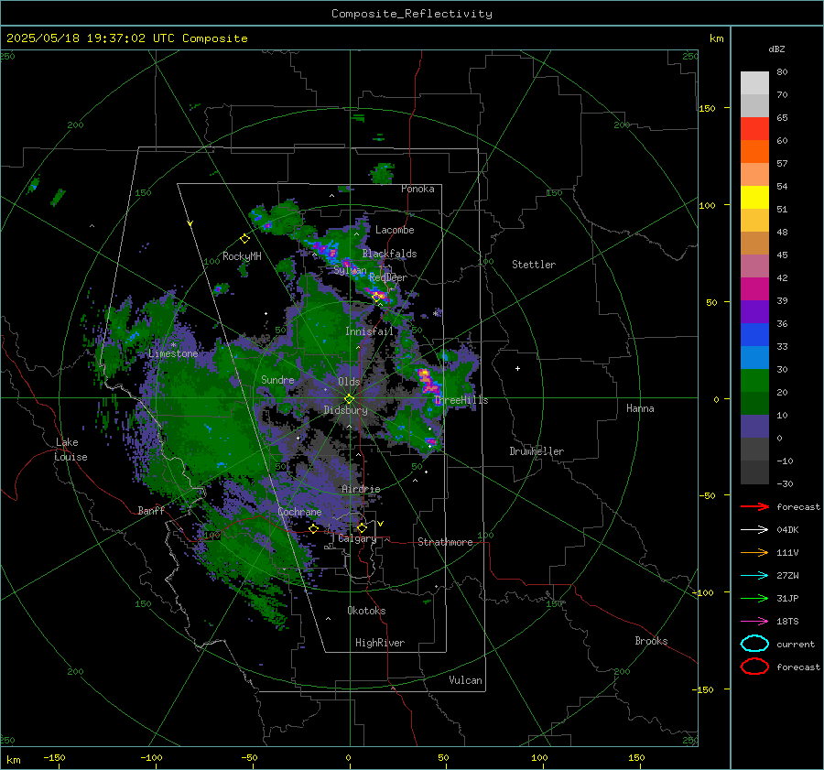Click the 150 tick label on right axis
824x770 pixels.
click(707, 108)
